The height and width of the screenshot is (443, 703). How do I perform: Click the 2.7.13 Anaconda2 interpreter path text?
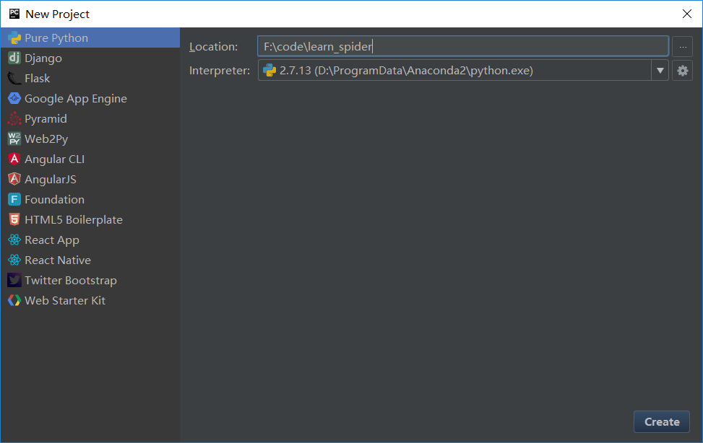[406, 70]
